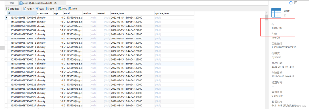Screen dimensions: 309x109
Task: Click modified date 2022-08-15 18:12:17
Action: pyautogui.click(x=283, y=67)
